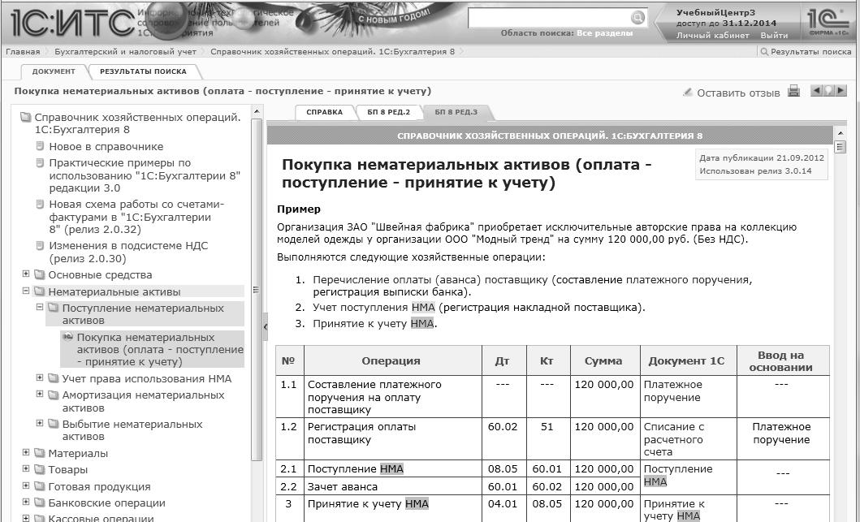The height and width of the screenshot is (522, 860).
Task: Click document scrollbar up arrow
Action: [x=840, y=133]
